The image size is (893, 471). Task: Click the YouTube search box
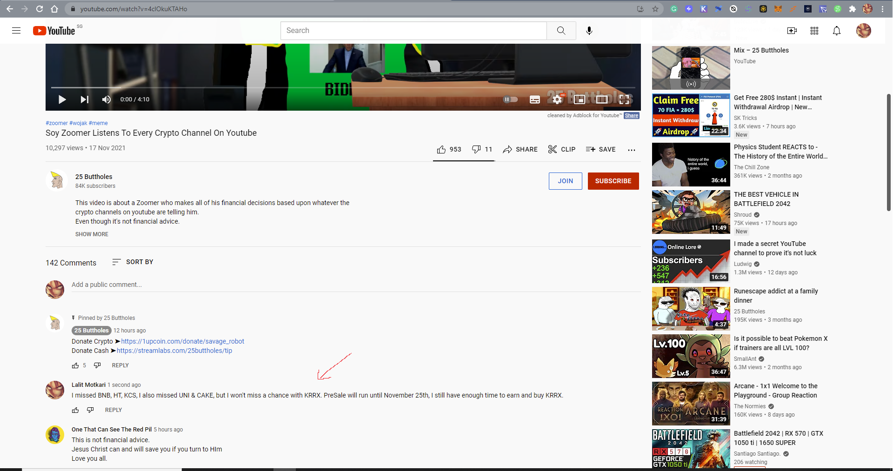413,31
